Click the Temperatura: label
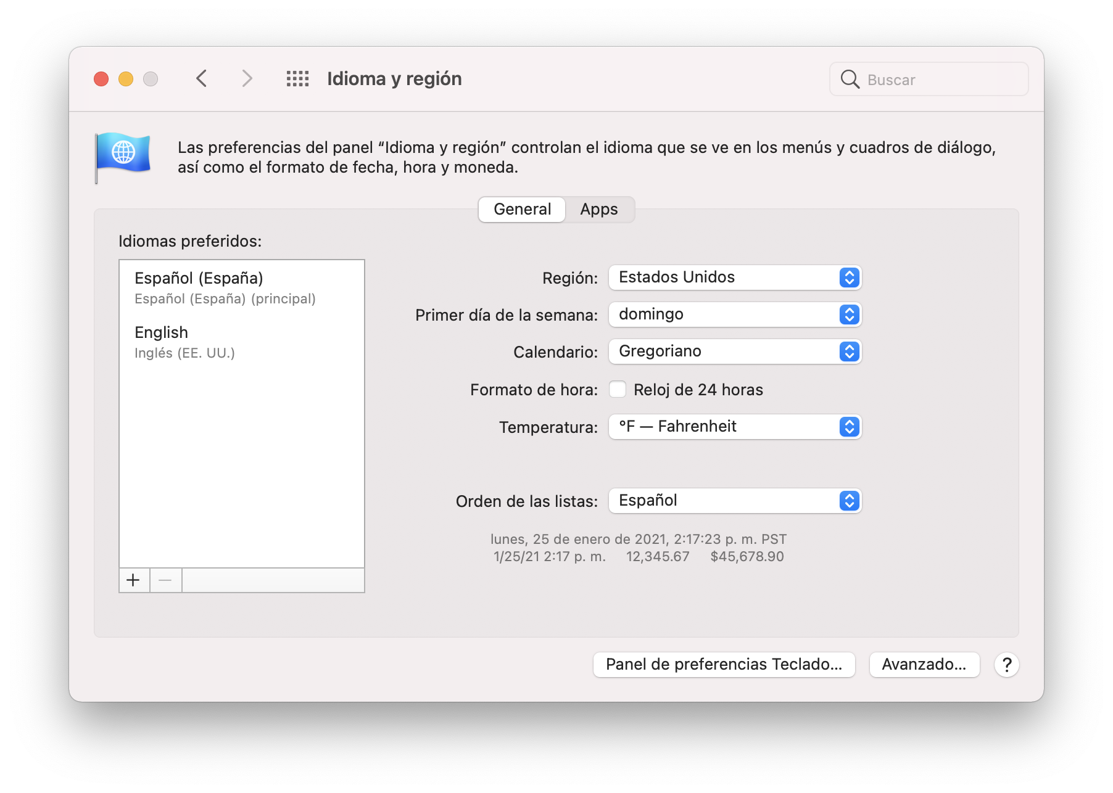The image size is (1113, 793). 548,427
